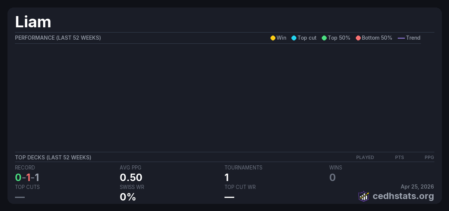Viewport: 449px width, 211px height.
Task: Sort by the PLAYED column header
Action: pyautogui.click(x=365, y=158)
